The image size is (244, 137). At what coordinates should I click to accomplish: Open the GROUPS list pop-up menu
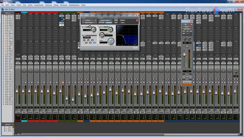13,124
